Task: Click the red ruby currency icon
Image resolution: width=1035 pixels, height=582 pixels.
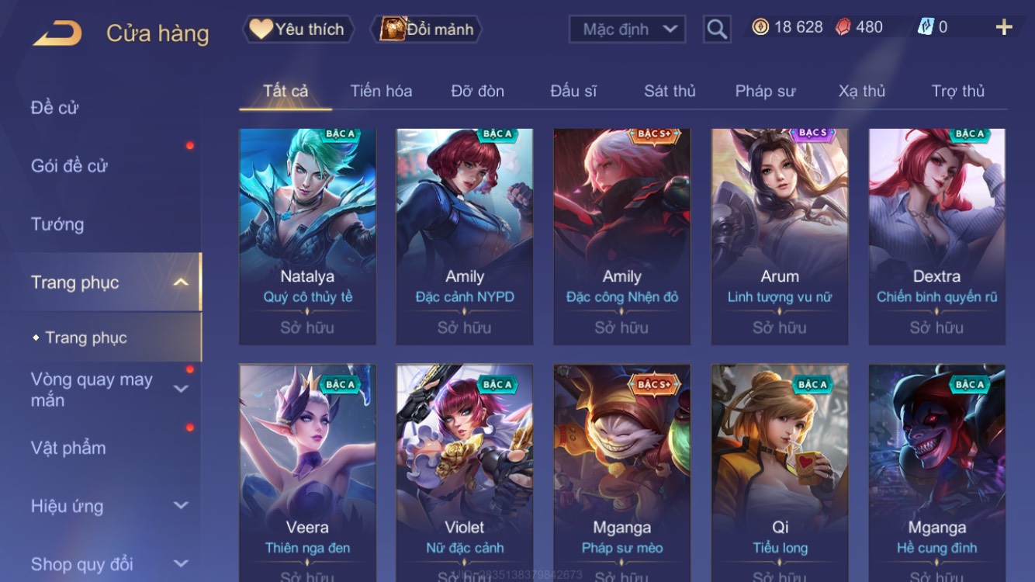Action: [x=843, y=27]
